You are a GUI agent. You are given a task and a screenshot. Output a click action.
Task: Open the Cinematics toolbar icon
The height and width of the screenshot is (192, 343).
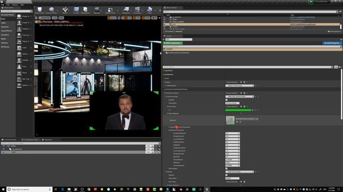click(x=137, y=10)
